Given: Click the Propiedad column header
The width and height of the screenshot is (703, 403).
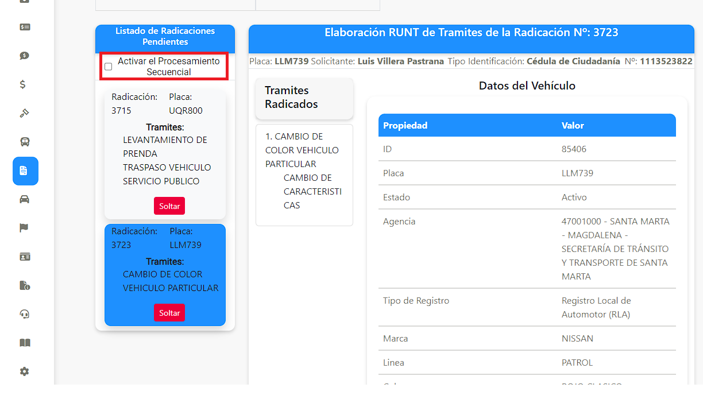Looking at the screenshot, I should pyautogui.click(x=405, y=125).
